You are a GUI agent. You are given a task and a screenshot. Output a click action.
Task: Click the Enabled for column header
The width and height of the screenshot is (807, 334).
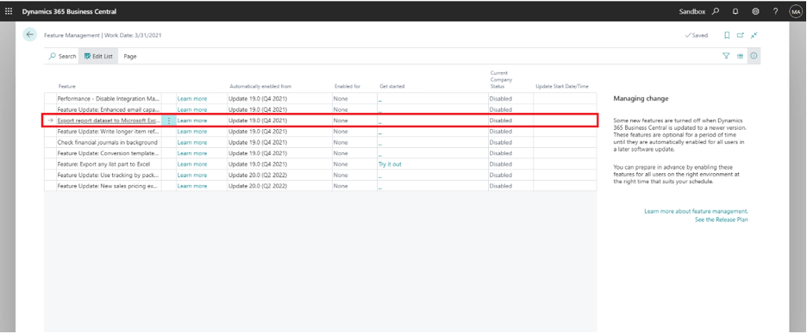pos(347,86)
